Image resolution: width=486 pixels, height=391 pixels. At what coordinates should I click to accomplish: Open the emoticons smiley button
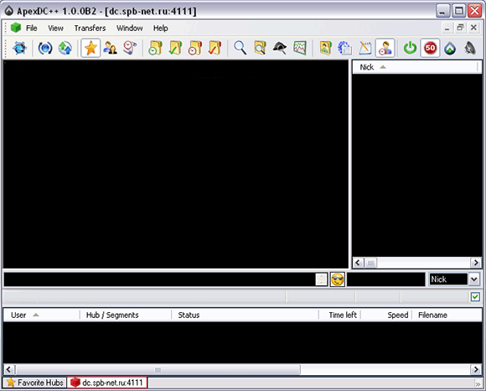tap(337, 279)
